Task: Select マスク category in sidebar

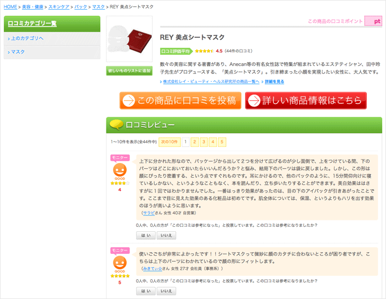Action: (x=17, y=52)
